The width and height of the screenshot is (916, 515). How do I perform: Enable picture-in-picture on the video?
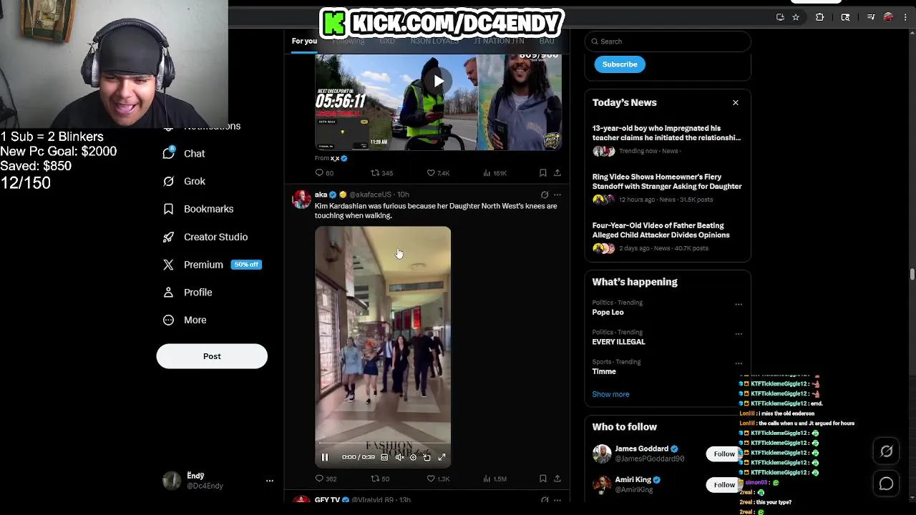[427, 457]
